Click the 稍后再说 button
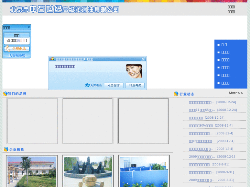The image size is (250, 187). coord(135,85)
